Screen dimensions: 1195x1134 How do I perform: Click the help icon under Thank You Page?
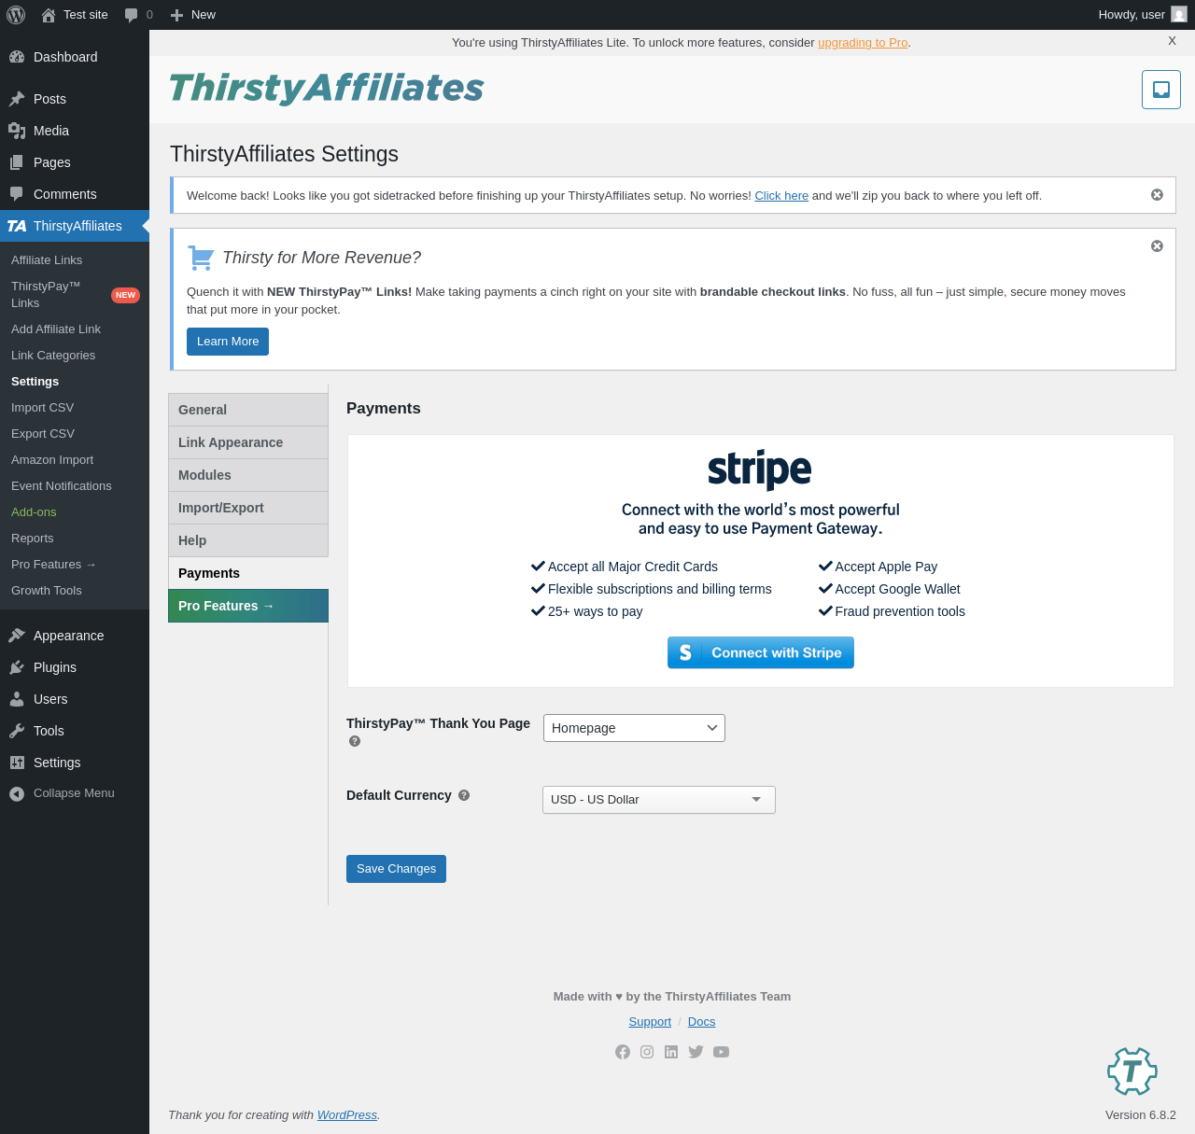[355, 741]
